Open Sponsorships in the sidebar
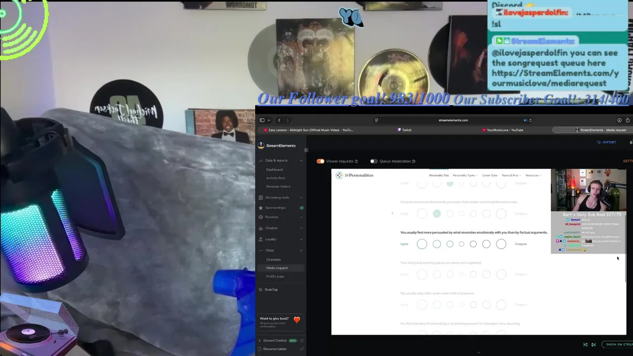 click(275, 208)
